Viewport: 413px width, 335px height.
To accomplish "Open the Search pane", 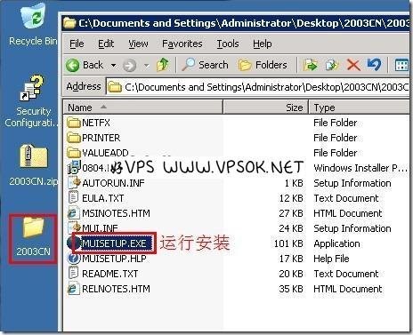I will (205, 65).
